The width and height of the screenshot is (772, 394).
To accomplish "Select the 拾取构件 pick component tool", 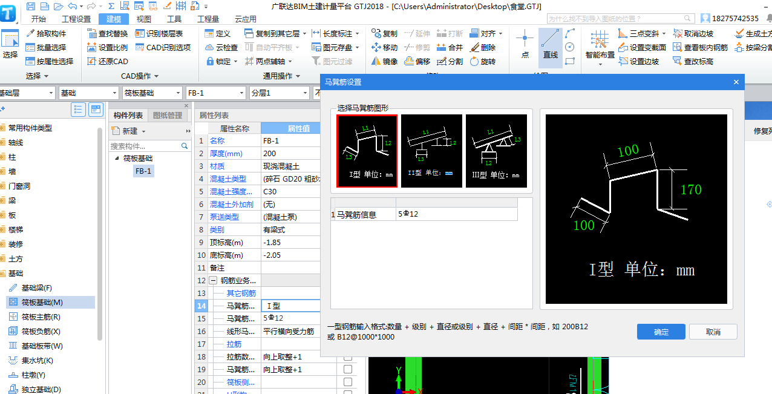I will [46, 33].
